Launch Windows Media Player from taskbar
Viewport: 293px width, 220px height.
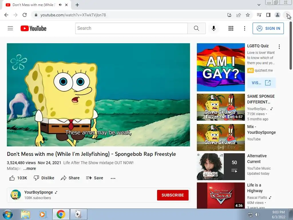tap(43, 215)
